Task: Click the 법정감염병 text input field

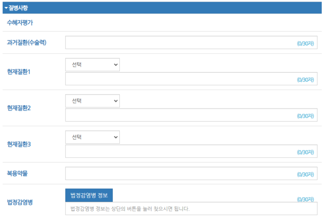Action: 191,208
